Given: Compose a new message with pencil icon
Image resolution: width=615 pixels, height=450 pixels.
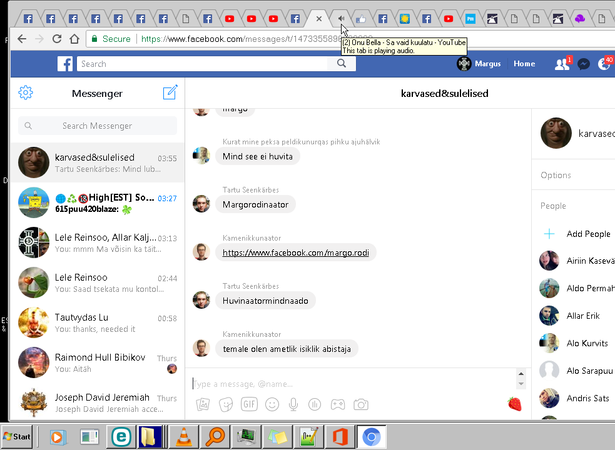Looking at the screenshot, I should (x=170, y=92).
